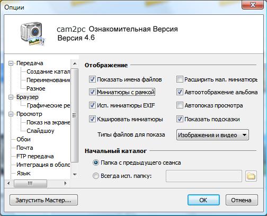Open Показ на экране tree item

click(x=48, y=122)
